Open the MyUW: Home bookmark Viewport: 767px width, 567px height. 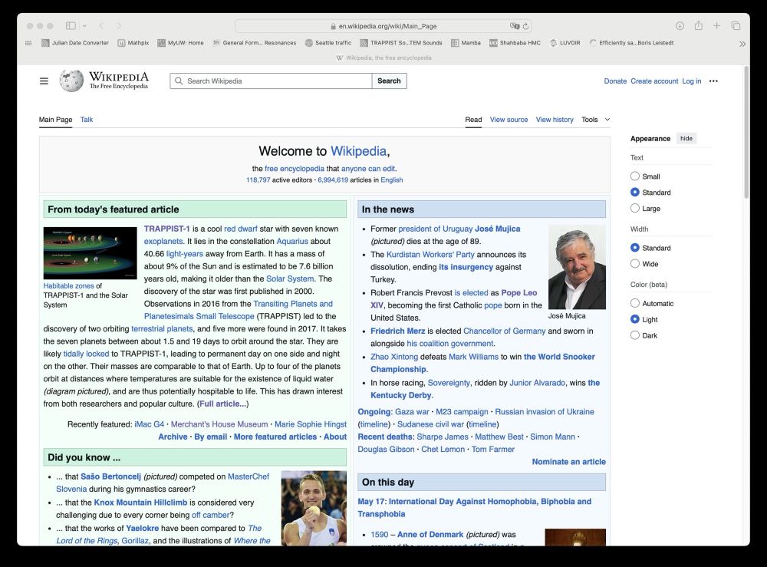180,43
